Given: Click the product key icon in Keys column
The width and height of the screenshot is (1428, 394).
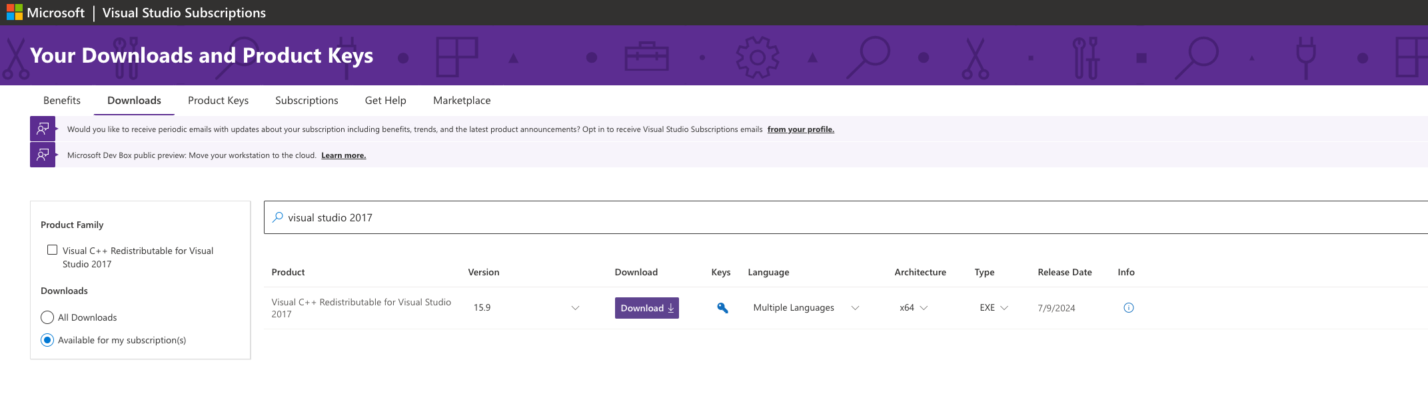Looking at the screenshot, I should 722,308.
